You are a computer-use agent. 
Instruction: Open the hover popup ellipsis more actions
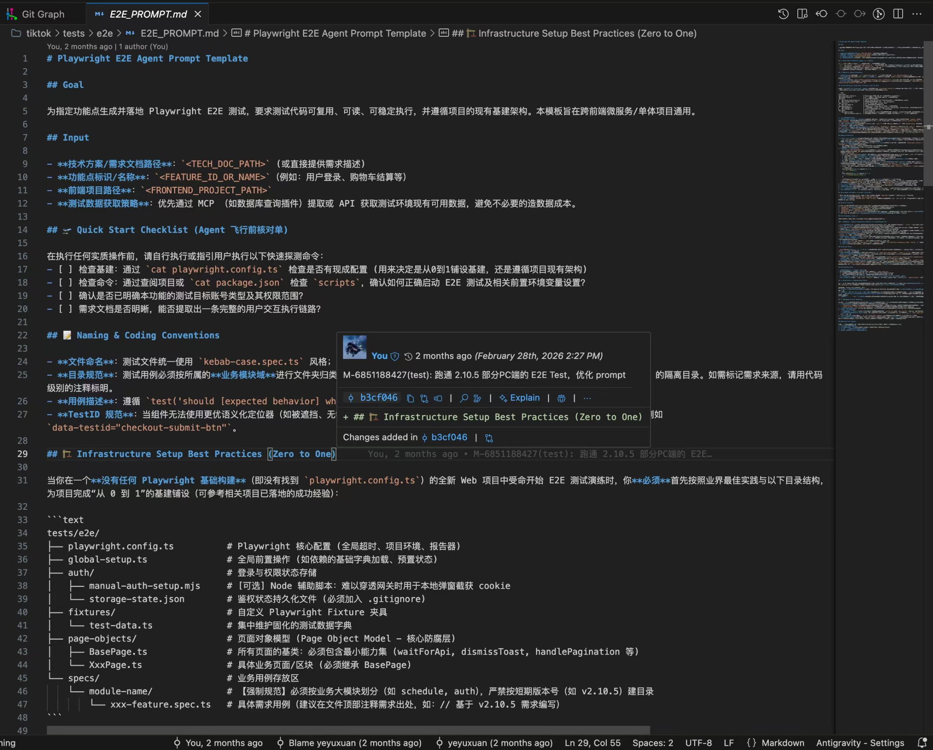[587, 398]
